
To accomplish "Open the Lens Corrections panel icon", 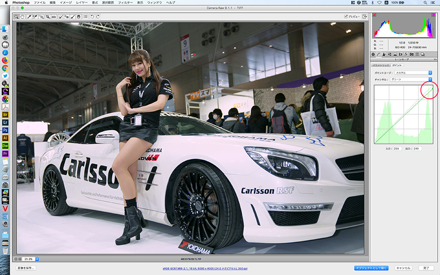I will click(400, 54).
